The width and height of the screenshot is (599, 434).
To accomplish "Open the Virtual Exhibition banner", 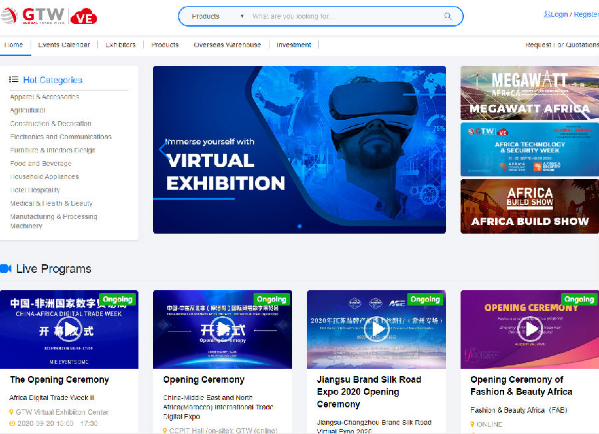I will pos(299,149).
